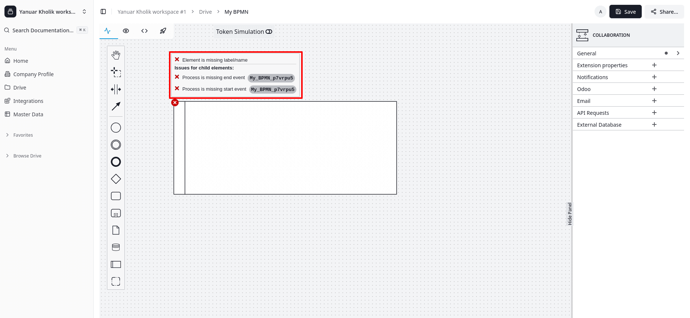Add an End Event with thick circle
This screenshot has height=318, width=690.
tap(116, 162)
